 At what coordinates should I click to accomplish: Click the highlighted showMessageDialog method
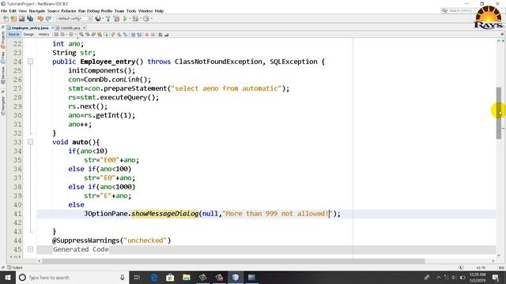[165, 214]
